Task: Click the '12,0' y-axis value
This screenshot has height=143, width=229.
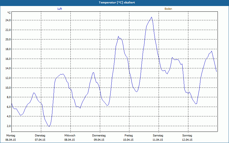Action: pos(8,78)
